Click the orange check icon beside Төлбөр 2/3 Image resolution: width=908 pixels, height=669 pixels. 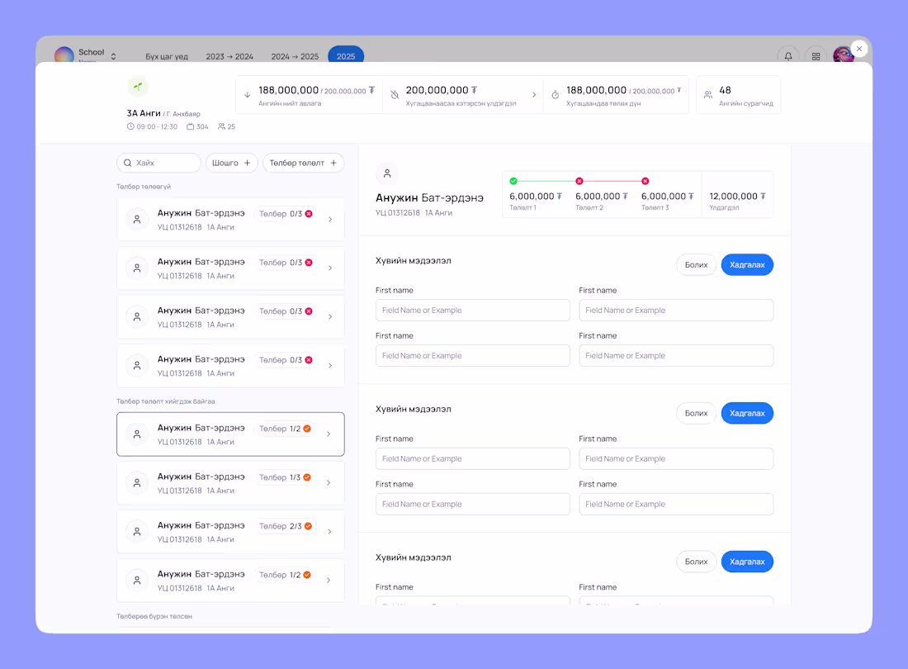[308, 526]
